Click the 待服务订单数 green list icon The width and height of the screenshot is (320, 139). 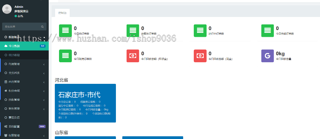pos(133,31)
